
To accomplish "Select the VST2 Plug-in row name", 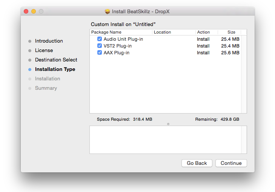I will click(x=117, y=46).
